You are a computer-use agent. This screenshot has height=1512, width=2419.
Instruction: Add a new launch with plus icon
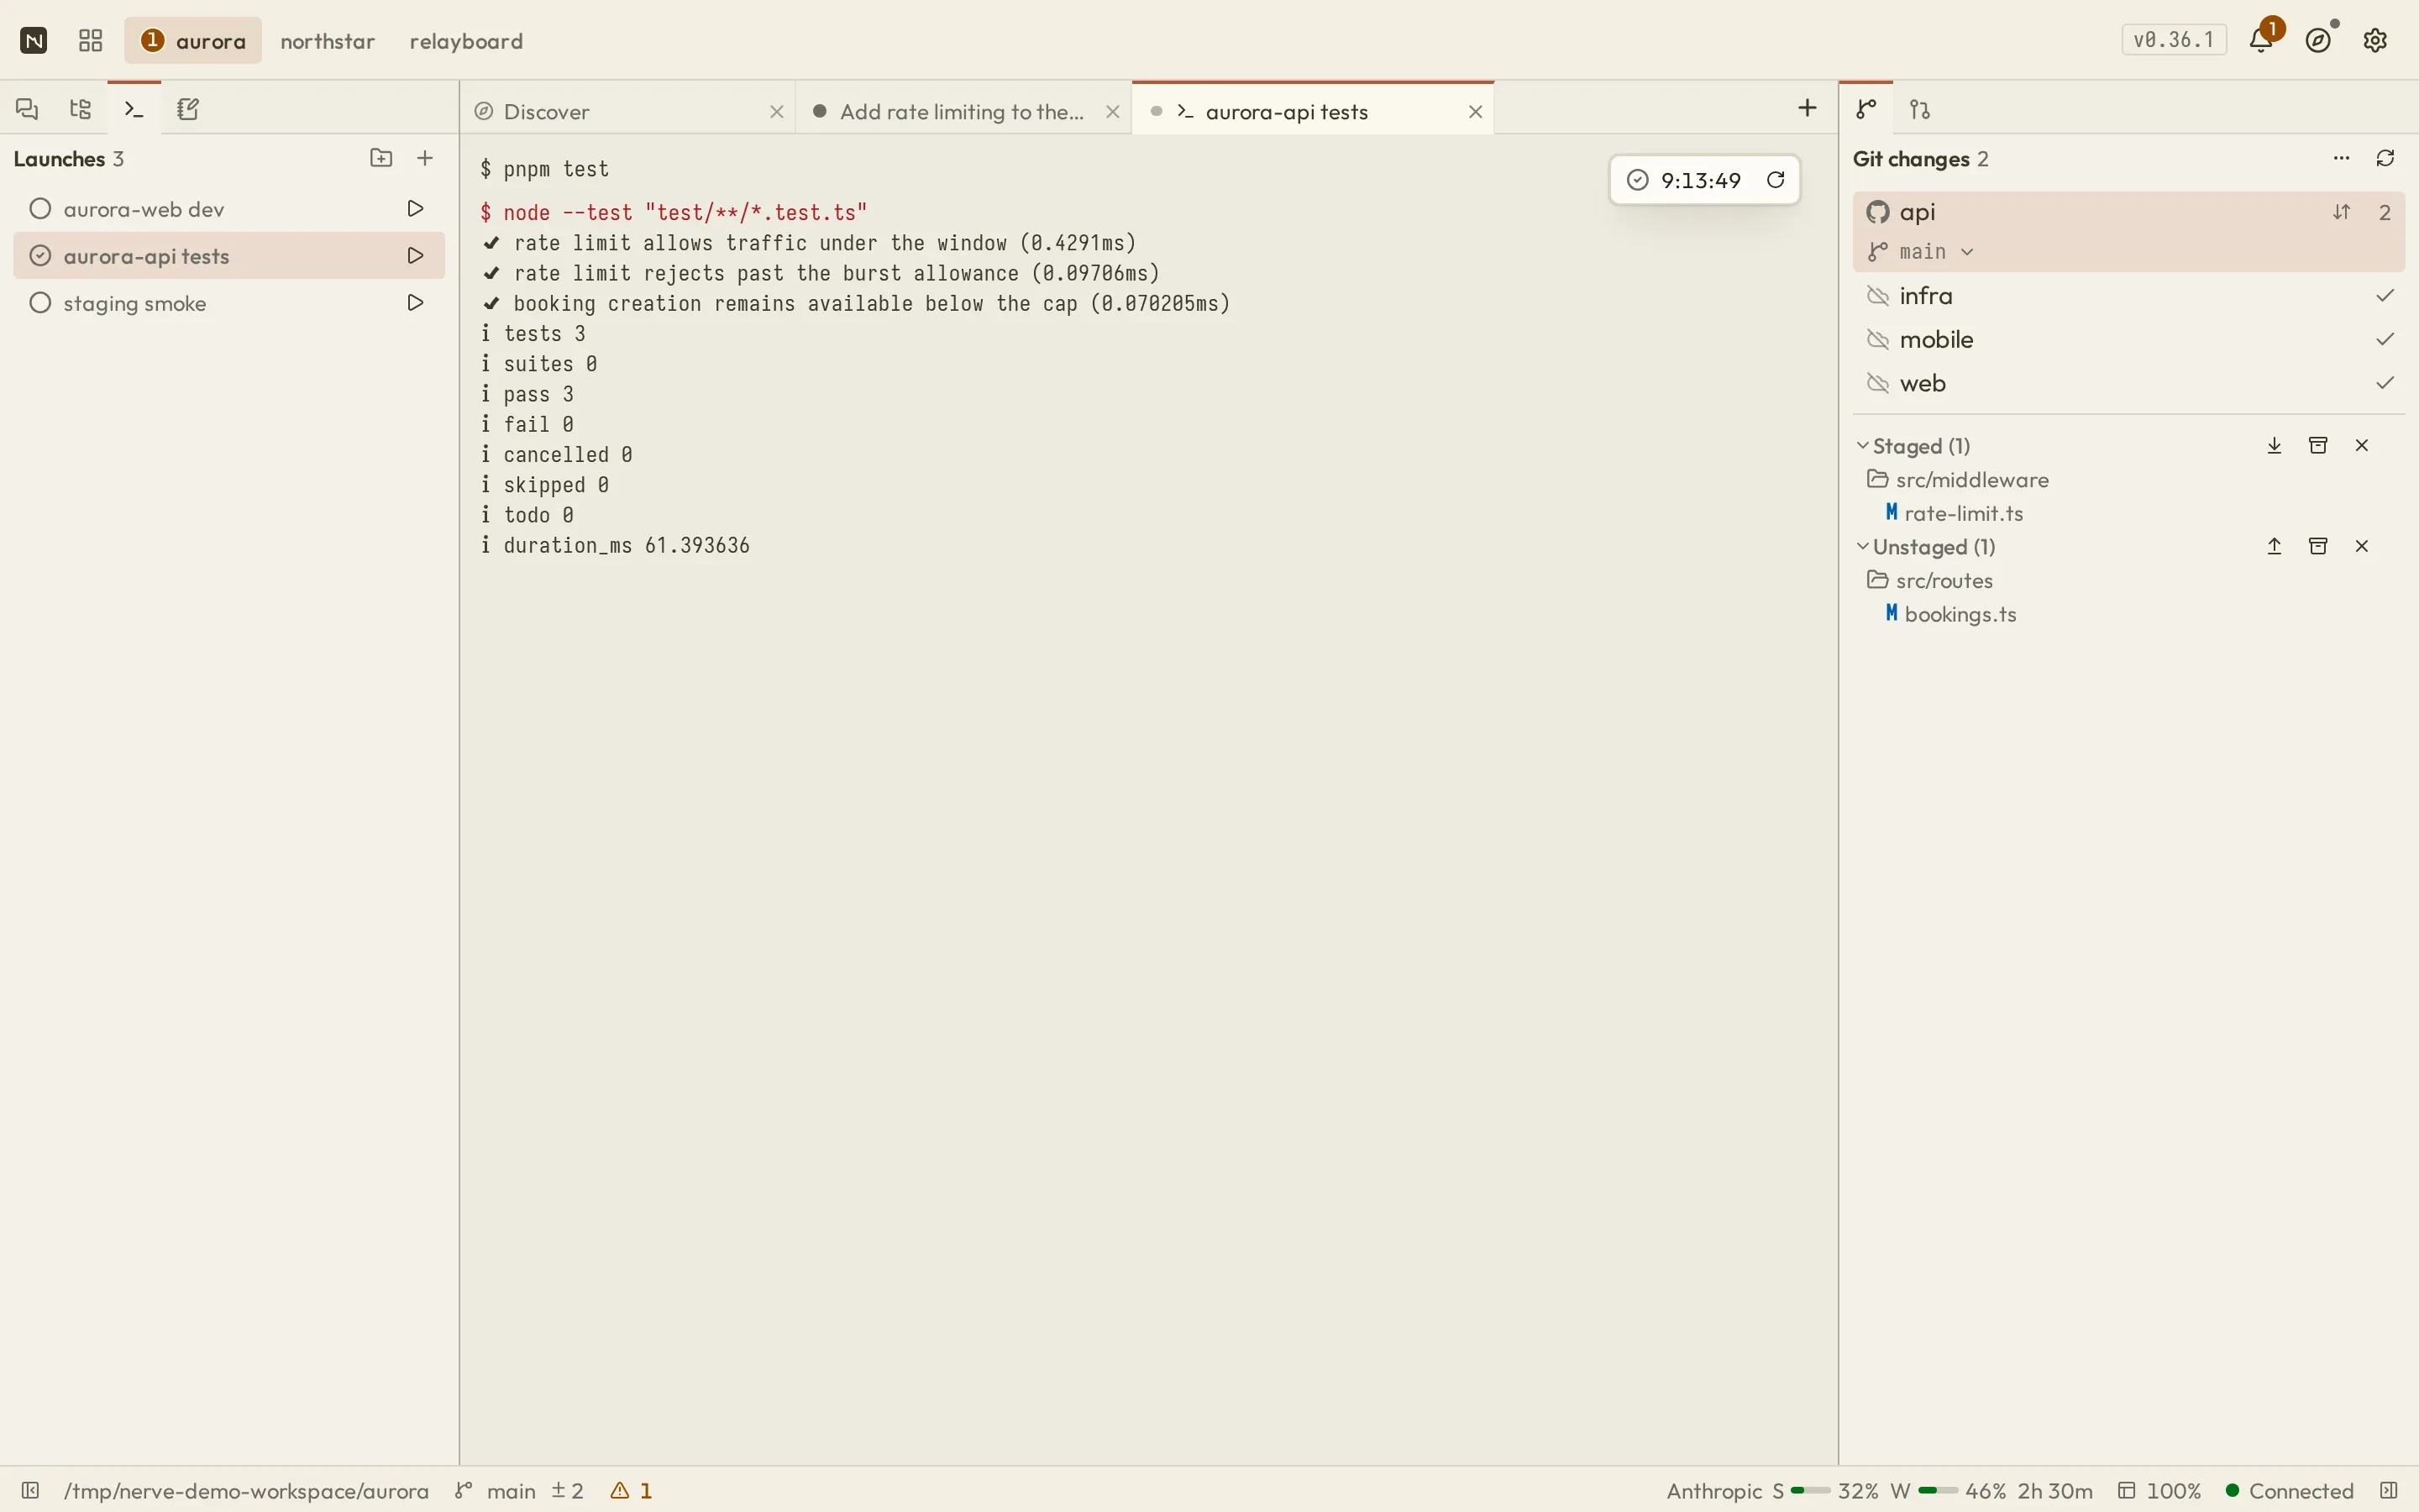(425, 158)
